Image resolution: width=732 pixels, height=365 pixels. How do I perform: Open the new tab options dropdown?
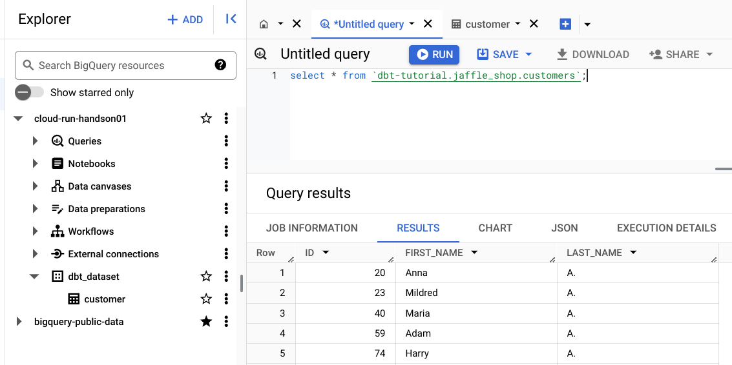(x=587, y=25)
